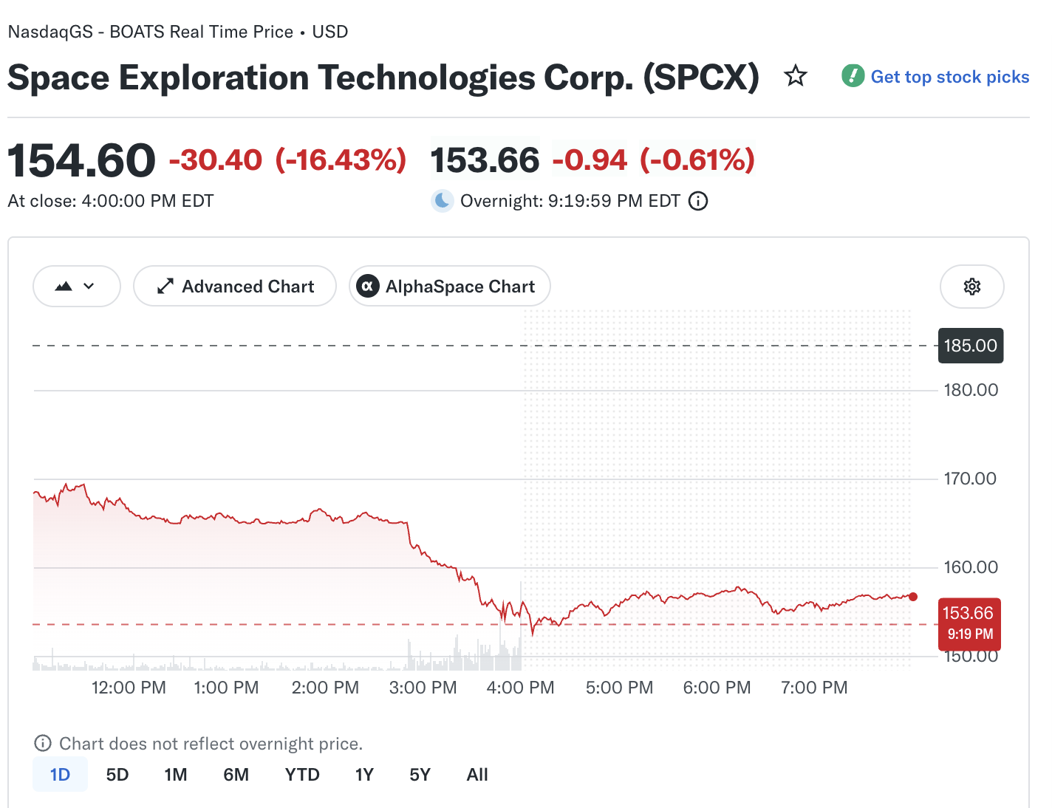Click the overnight price info icon

698,201
